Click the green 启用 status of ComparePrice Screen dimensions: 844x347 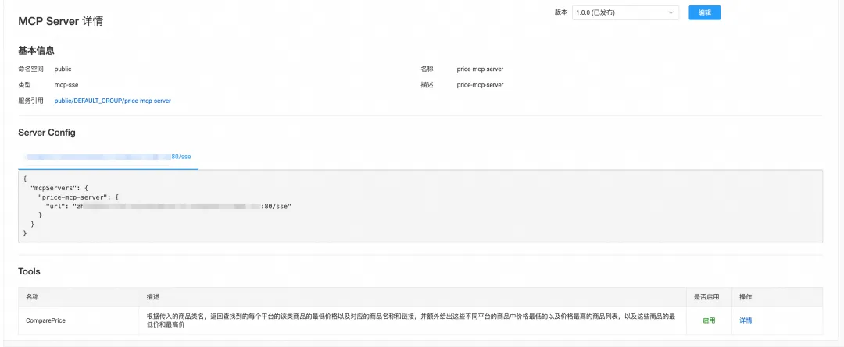click(x=709, y=320)
